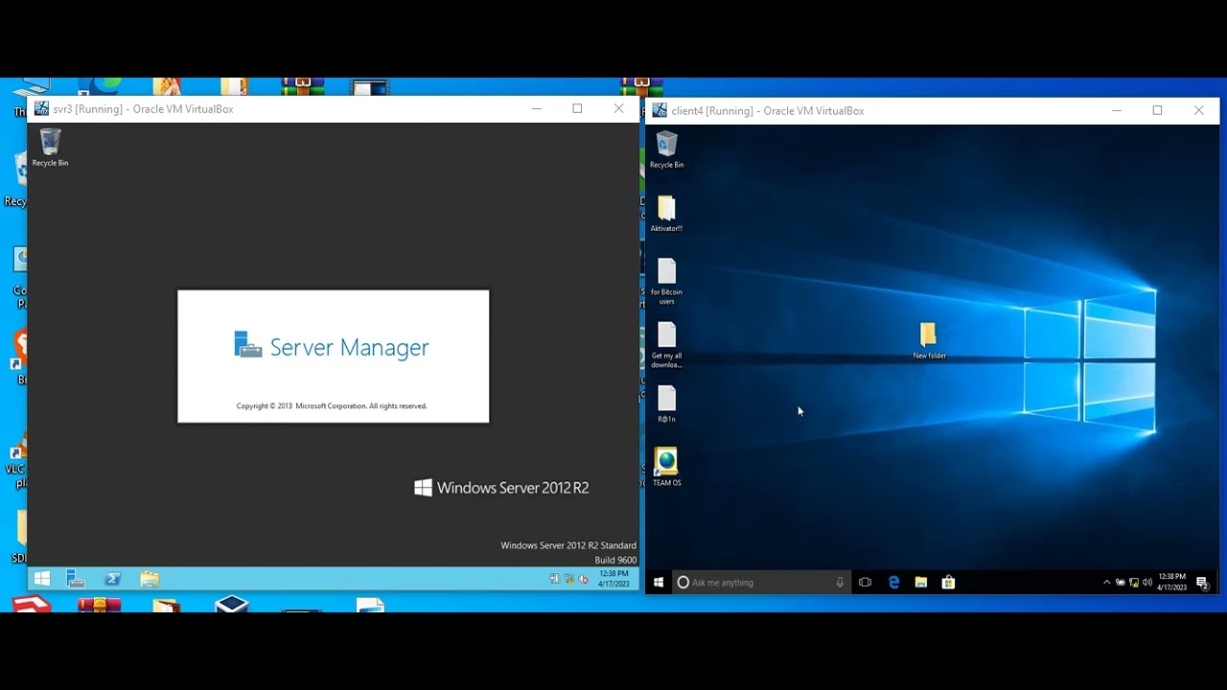Select Recycle Bin on svr3 desktop

click(x=50, y=149)
